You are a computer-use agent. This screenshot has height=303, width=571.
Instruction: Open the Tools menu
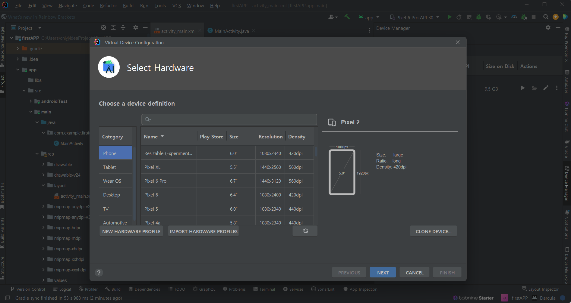pyautogui.click(x=160, y=5)
